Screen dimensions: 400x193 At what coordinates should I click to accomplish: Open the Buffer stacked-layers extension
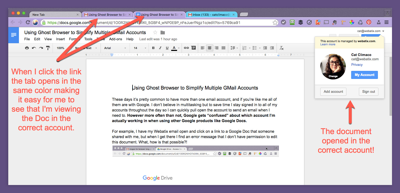point(301,23)
